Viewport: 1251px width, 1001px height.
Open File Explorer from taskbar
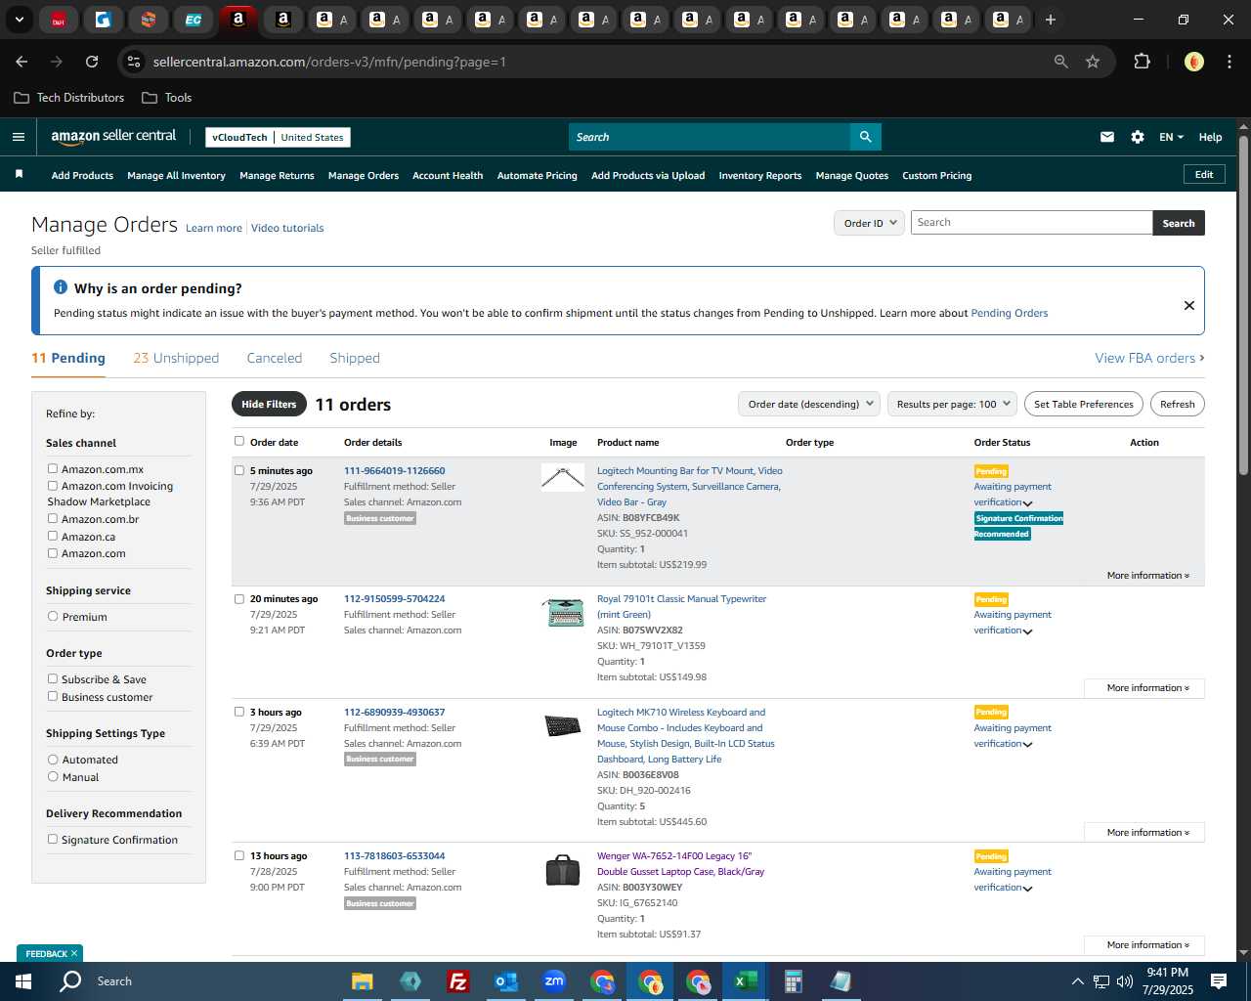363,981
